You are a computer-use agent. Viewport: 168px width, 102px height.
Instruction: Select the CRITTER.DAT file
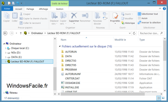[x=72, y=78]
